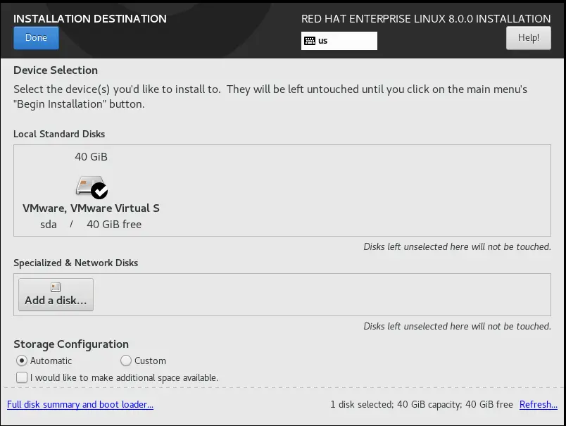Click the 1 disk selected status summary
Viewport: 566px width, 426px height.
(421, 404)
